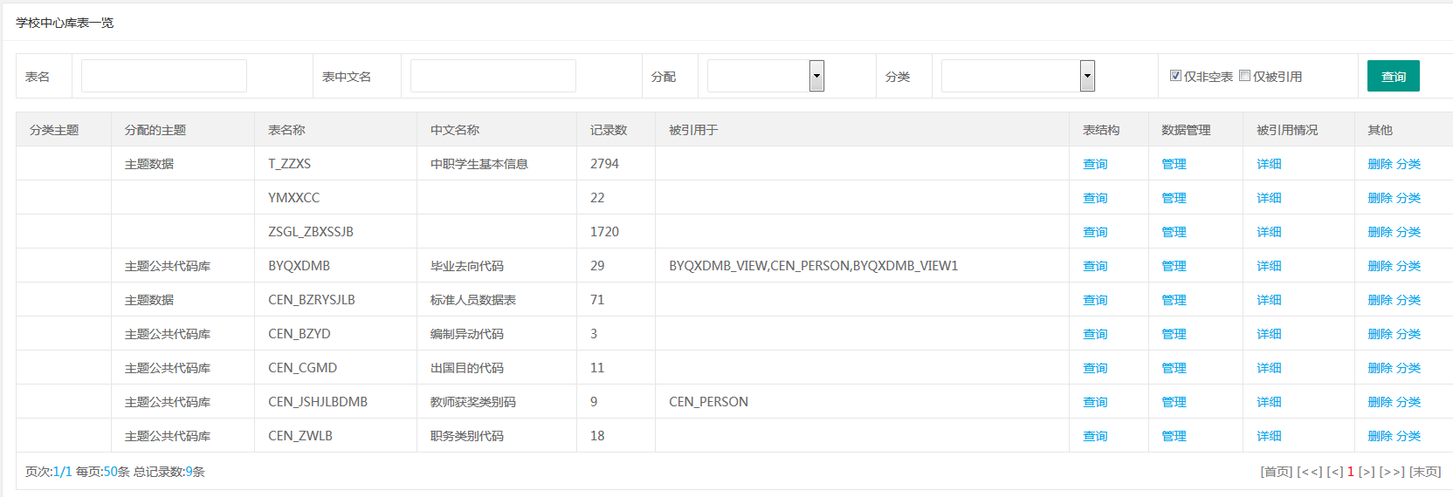This screenshot has width=1453, height=497.
Task: Open 管理 link for BYQXDMB row
Action: pos(1174,266)
